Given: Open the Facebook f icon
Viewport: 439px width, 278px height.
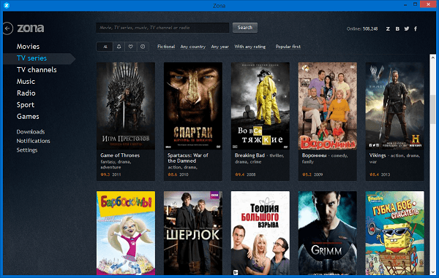Looking at the screenshot, I should [x=416, y=28].
